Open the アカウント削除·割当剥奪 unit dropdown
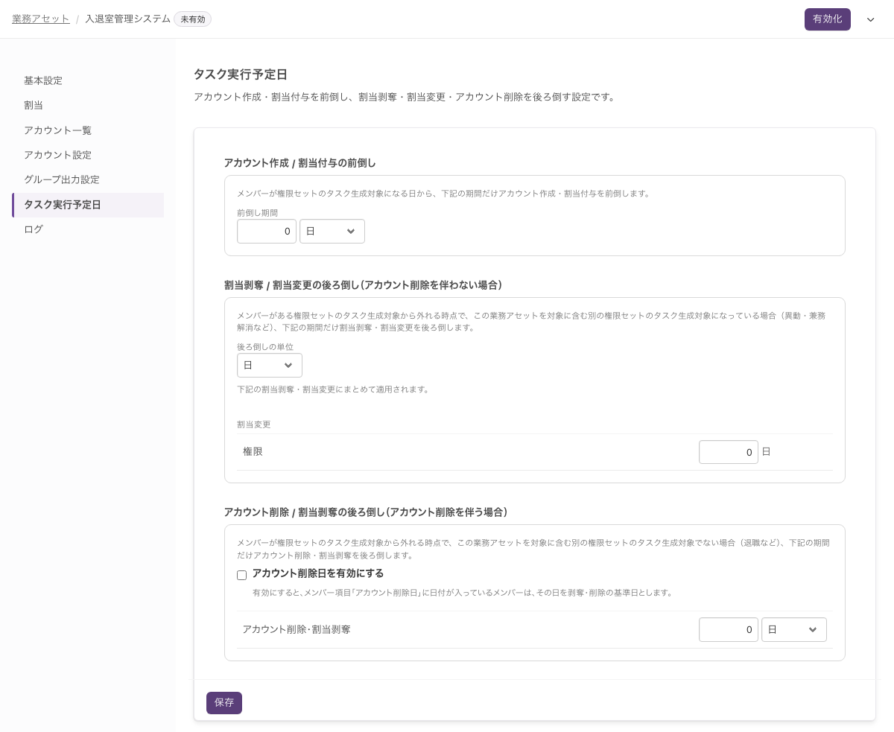 (x=794, y=629)
